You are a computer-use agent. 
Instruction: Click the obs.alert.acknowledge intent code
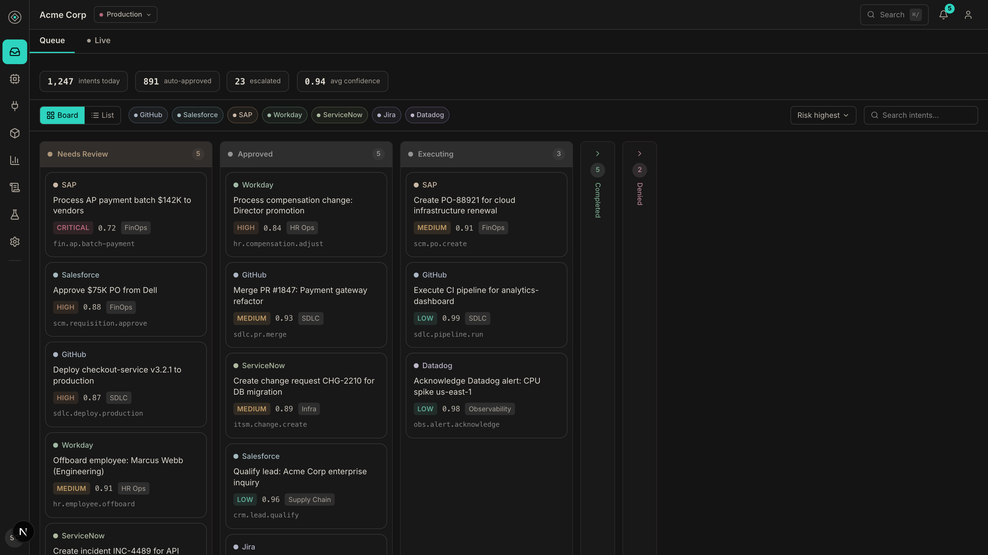pos(456,425)
